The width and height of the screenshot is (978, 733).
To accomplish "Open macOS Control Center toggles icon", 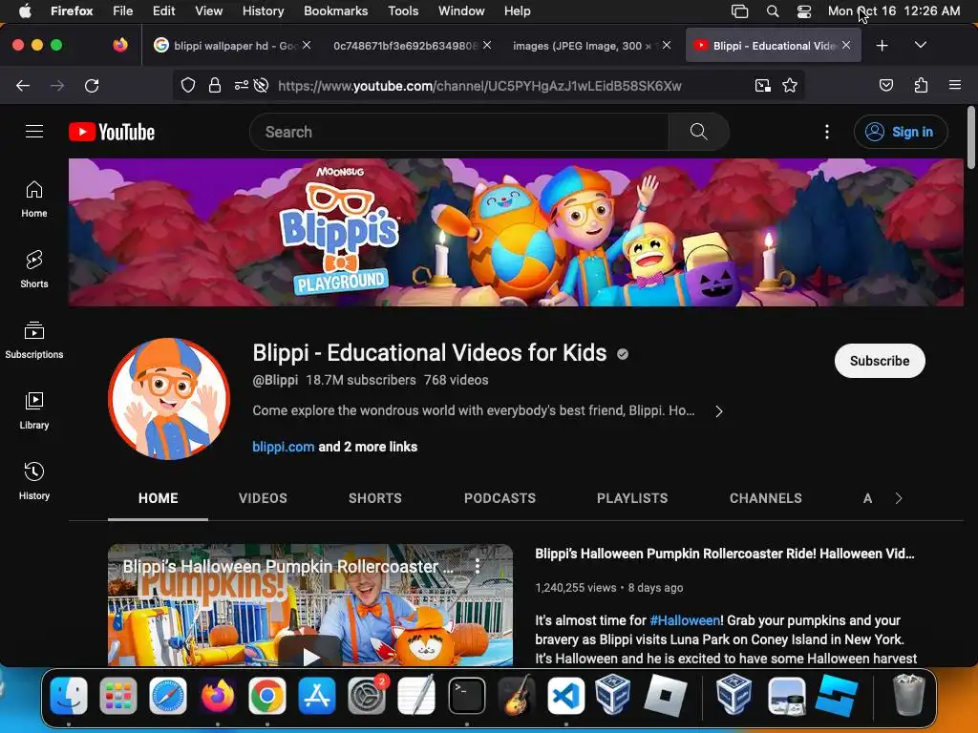I will click(x=804, y=11).
